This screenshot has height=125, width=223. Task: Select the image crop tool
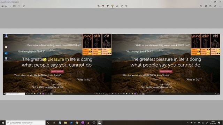[126, 6]
